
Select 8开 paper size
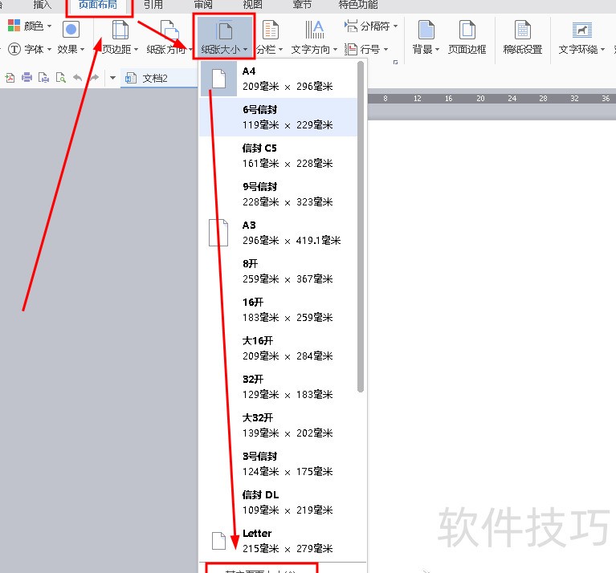click(x=279, y=270)
